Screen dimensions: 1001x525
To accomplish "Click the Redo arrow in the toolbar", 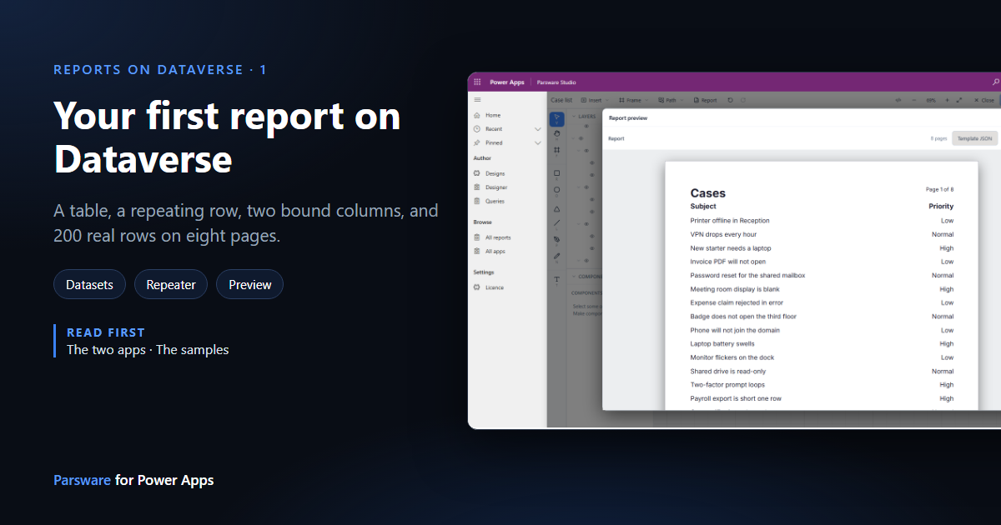I will [x=743, y=100].
